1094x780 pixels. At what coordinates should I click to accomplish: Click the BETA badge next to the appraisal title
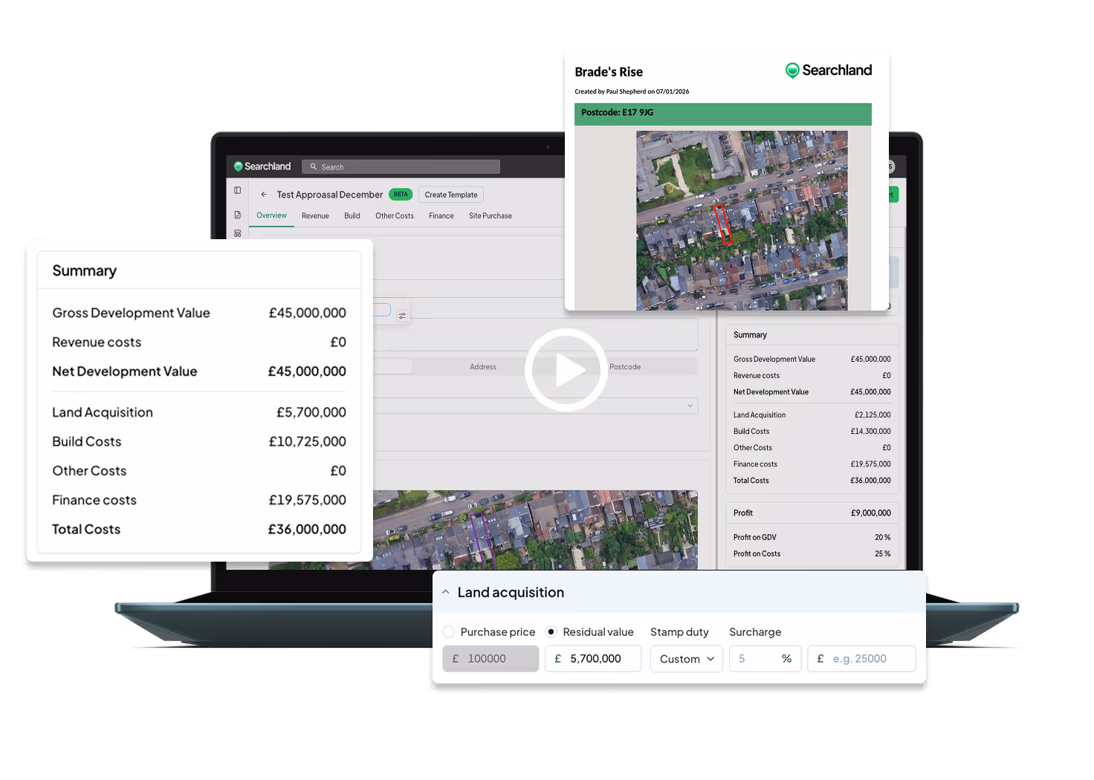pos(400,194)
